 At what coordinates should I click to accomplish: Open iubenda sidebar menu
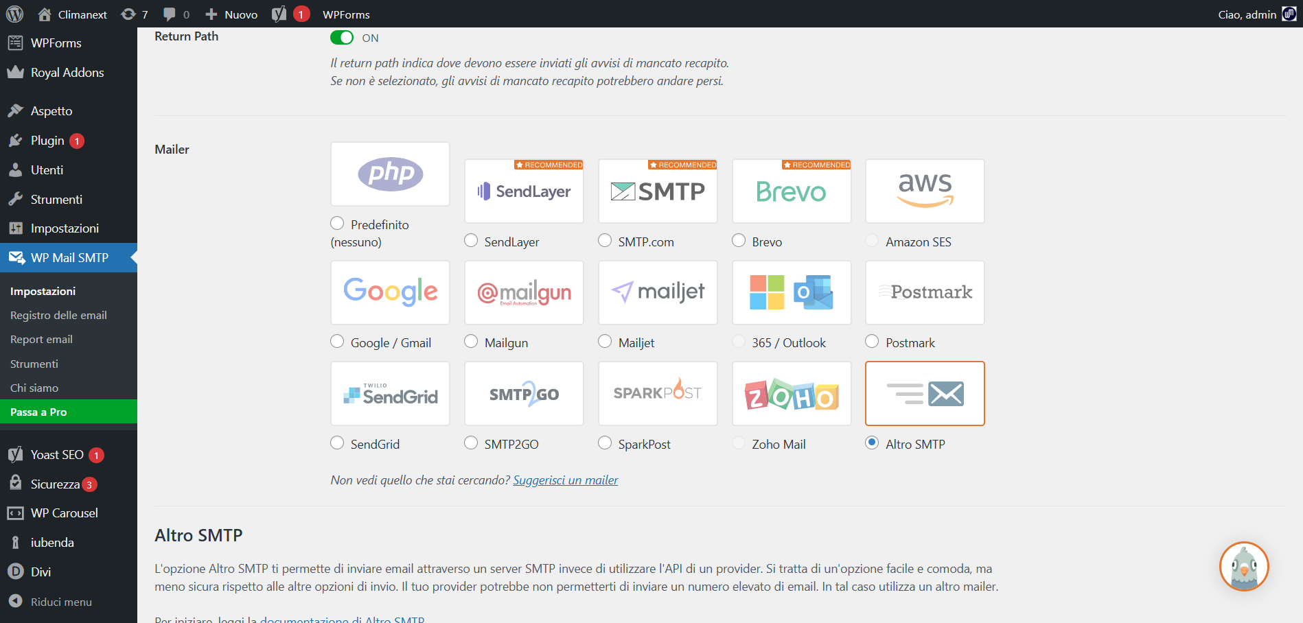coord(69,543)
